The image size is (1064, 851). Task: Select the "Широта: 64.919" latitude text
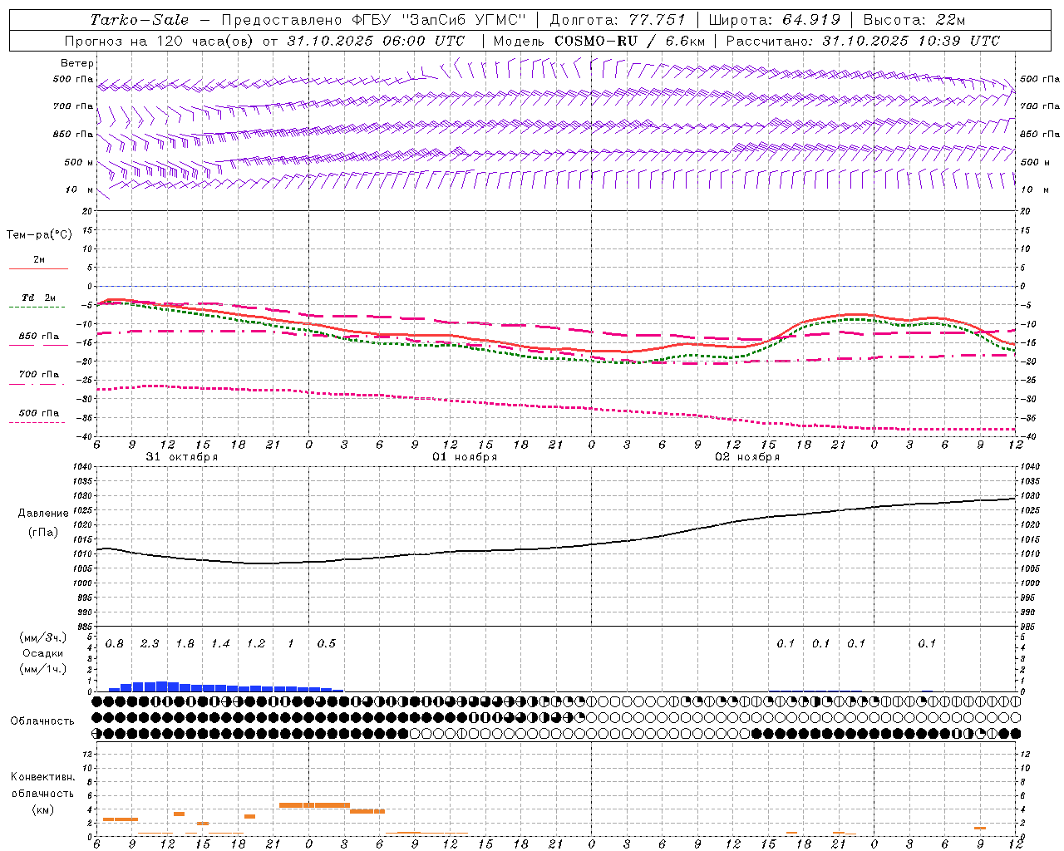(x=775, y=20)
